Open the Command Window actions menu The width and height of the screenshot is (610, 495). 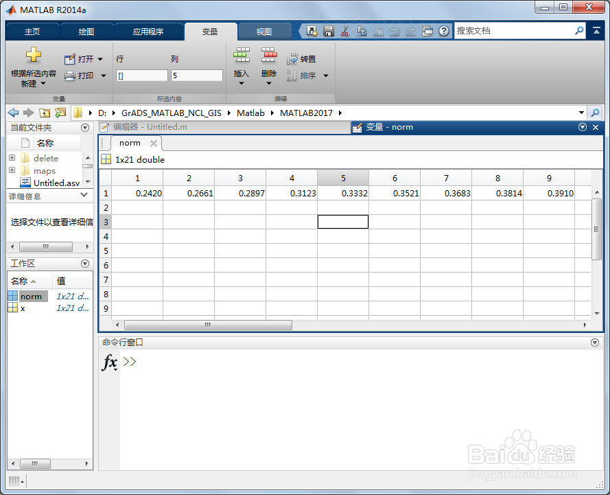click(594, 343)
